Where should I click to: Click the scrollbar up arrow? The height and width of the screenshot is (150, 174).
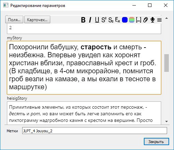click(x=166, y=18)
